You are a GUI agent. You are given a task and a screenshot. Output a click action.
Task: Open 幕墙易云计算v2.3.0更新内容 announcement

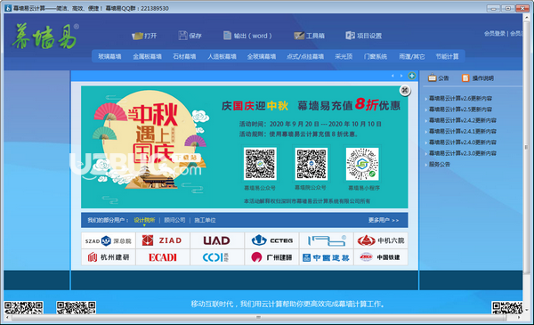pyautogui.click(x=463, y=153)
